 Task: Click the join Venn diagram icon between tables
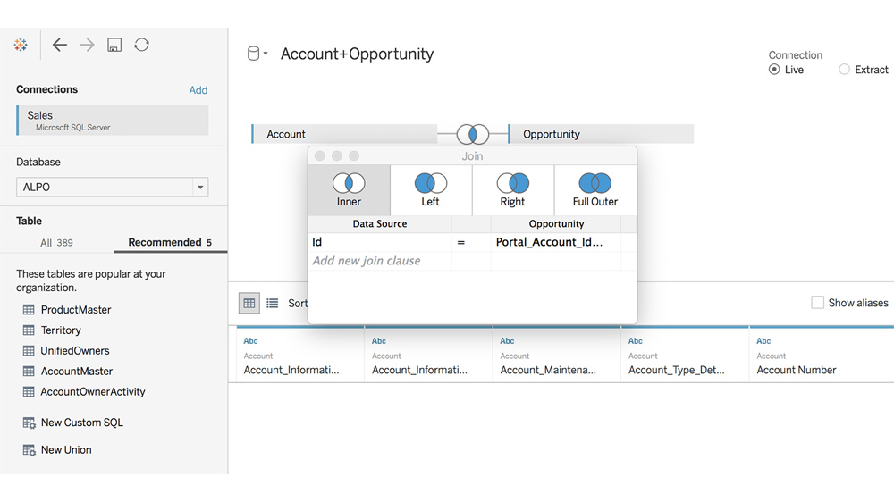pos(472,134)
